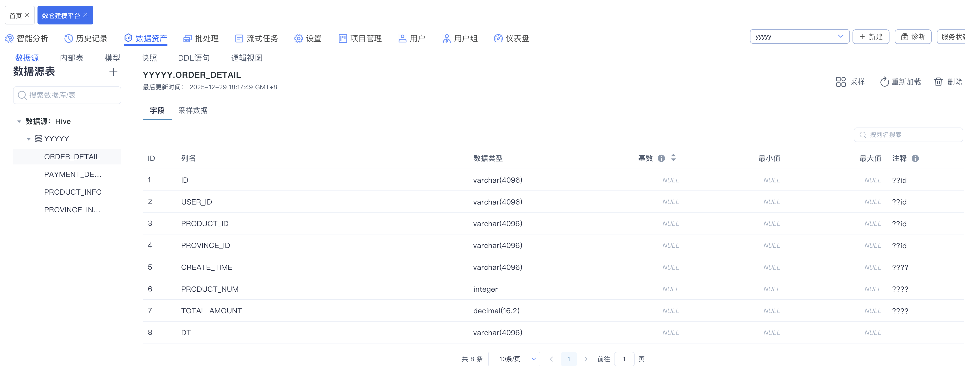Click the 删除 trash icon
This screenshot has height=376, width=965.
click(x=938, y=82)
